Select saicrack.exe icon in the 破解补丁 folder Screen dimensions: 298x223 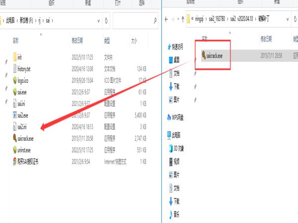pyautogui.click(x=204, y=56)
